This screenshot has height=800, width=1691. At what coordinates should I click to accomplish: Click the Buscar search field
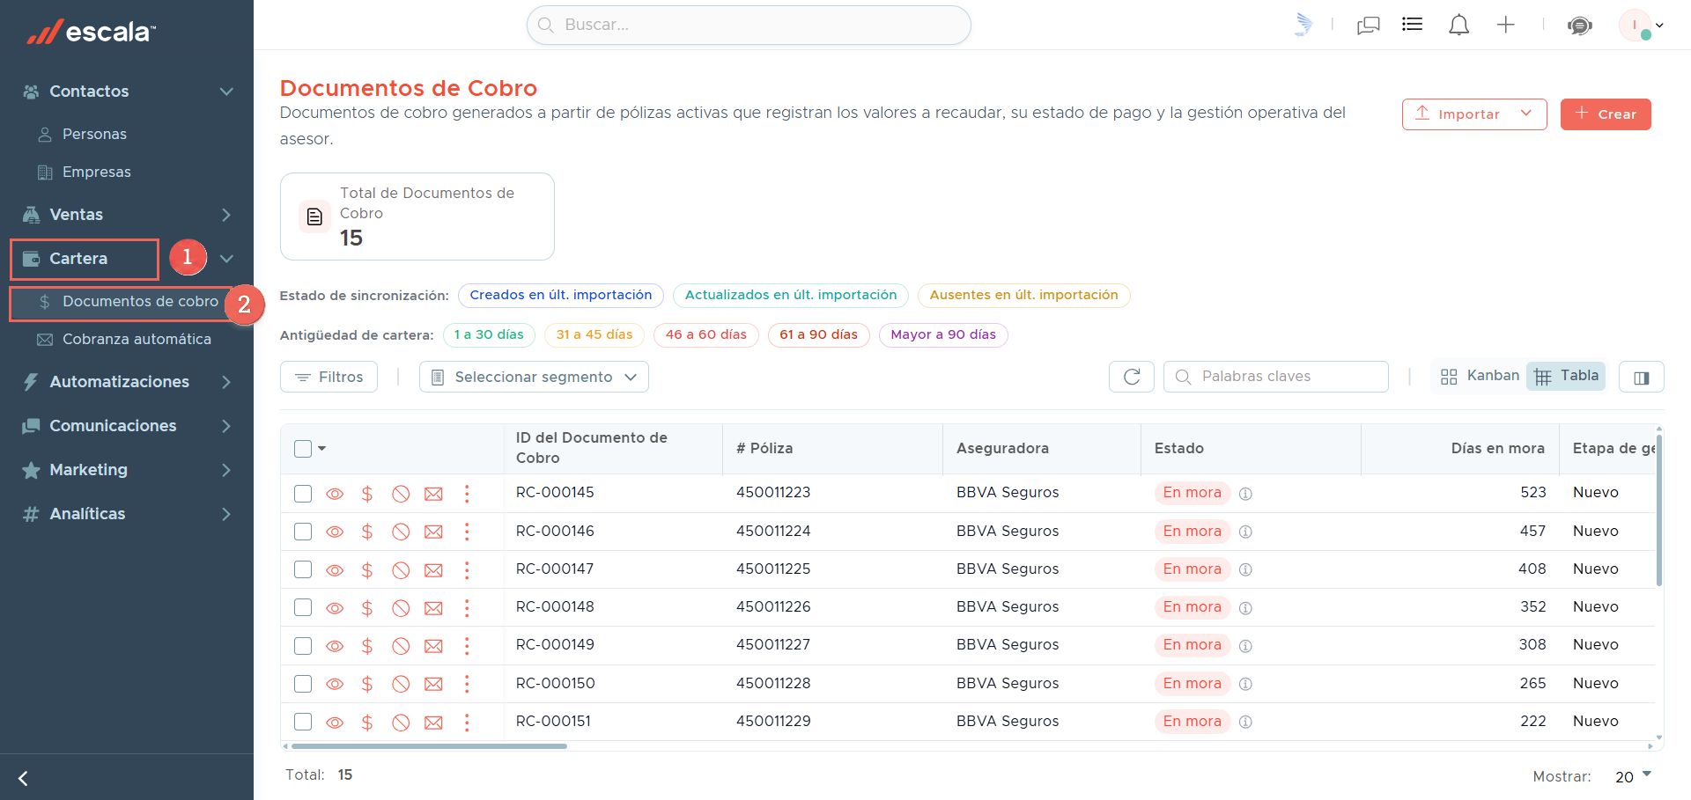coord(749,25)
